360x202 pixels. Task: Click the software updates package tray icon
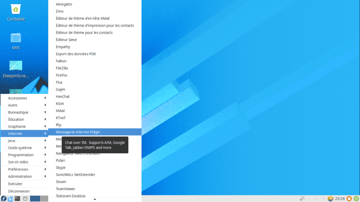pos(330,198)
